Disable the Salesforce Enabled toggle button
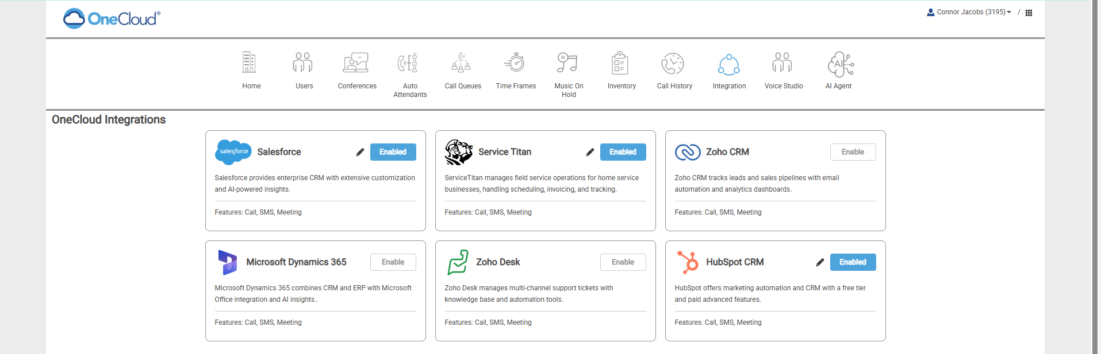The image size is (1101, 354). [x=393, y=152]
